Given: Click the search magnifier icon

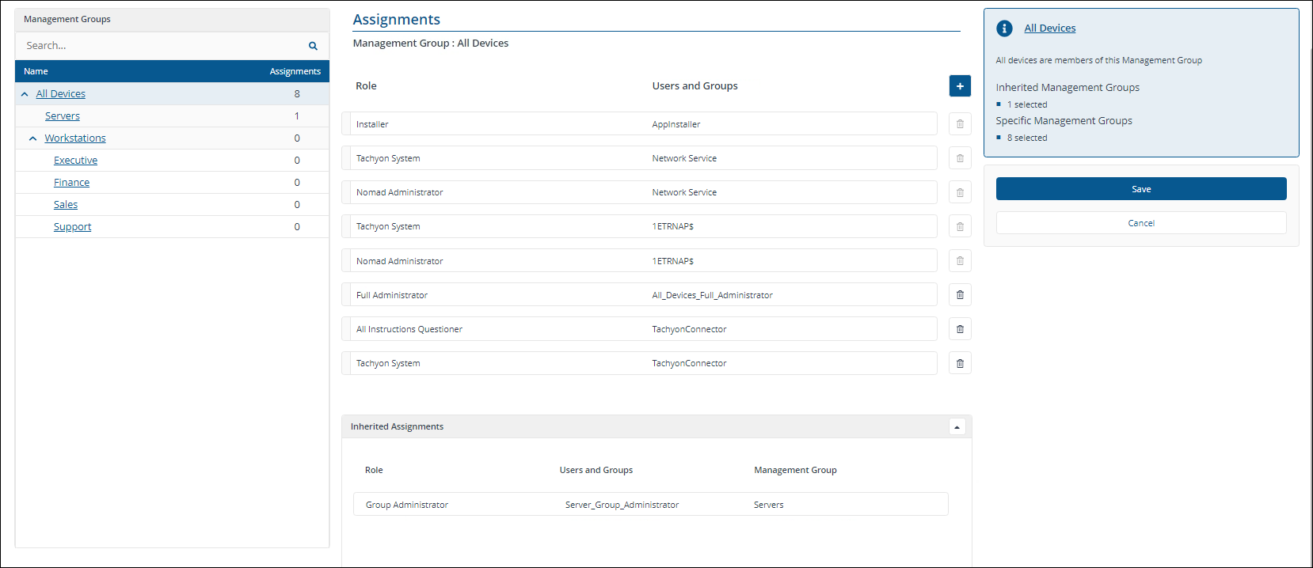Looking at the screenshot, I should click(313, 46).
